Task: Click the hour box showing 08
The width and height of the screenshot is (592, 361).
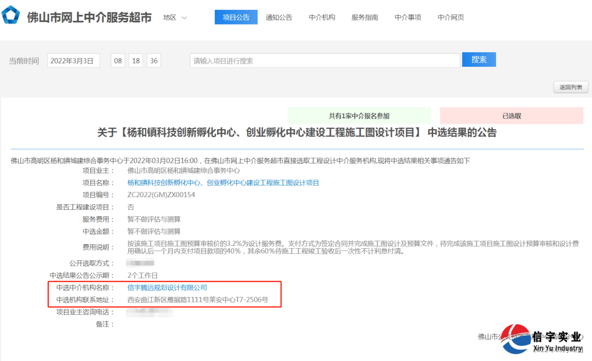Action: [x=118, y=61]
